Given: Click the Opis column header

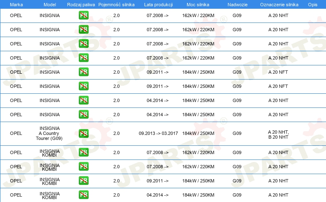Looking at the screenshot, I should point(313,5).
